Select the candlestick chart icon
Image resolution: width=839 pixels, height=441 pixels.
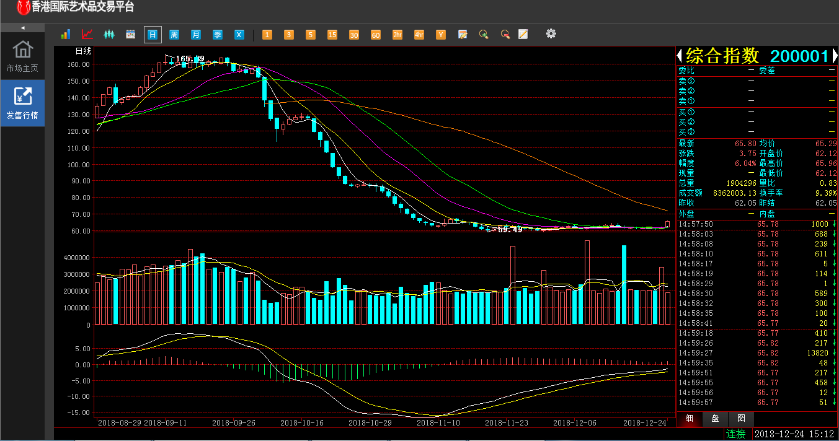tap(109, 35)
